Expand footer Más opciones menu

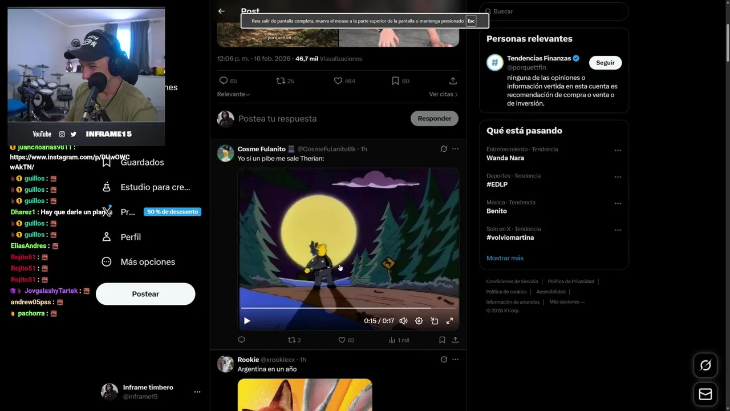tap(567, 302)
